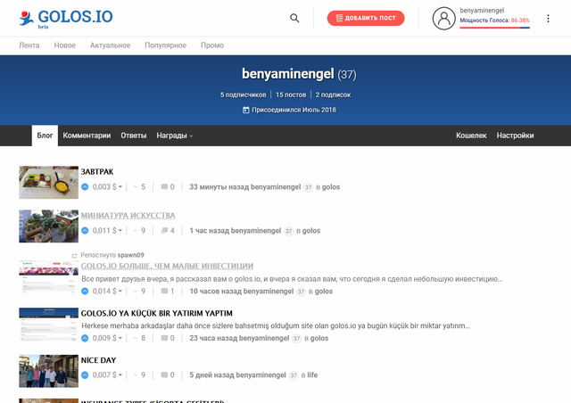
Task: Expand the 0,011 $ payout dropdown
Action: click(x=107, y=231)
